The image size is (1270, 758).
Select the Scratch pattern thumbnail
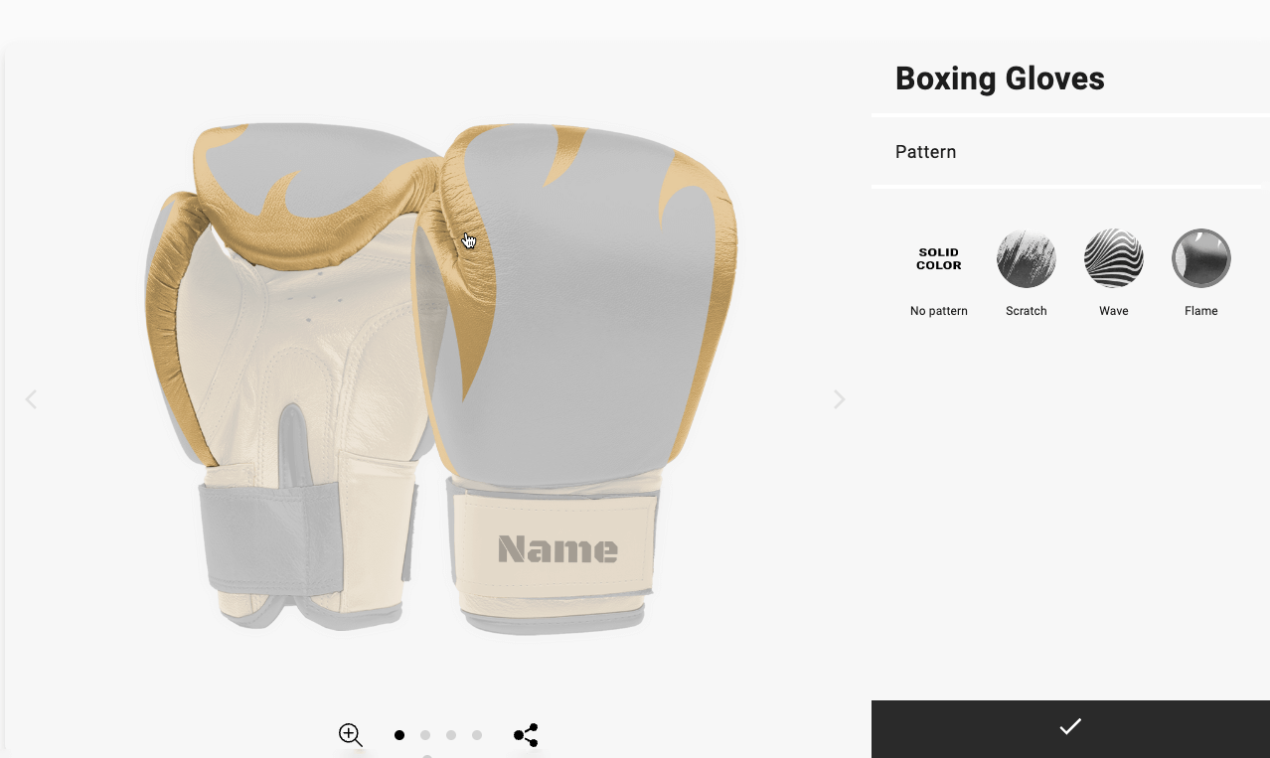1026,258
